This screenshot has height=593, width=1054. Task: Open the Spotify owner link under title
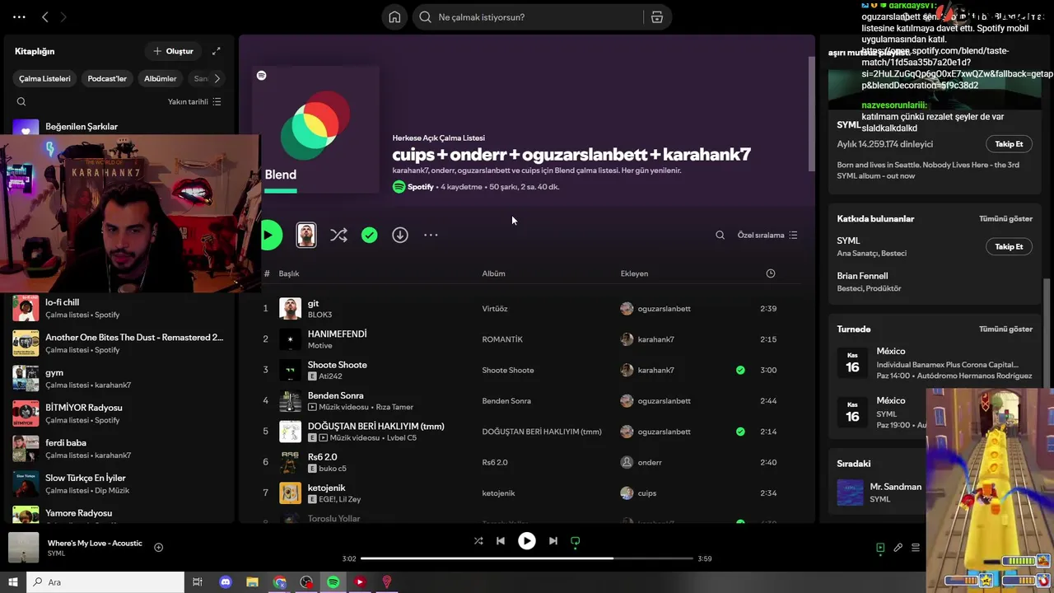click(420, 187)
